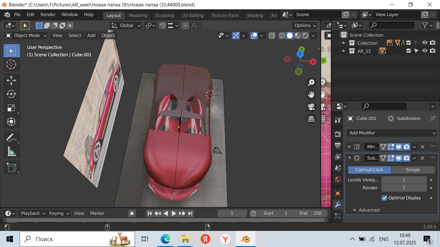The width and height of the screenshot is (440, 247).
Task: Select the Rotate tool
Action: click(11, 94)
